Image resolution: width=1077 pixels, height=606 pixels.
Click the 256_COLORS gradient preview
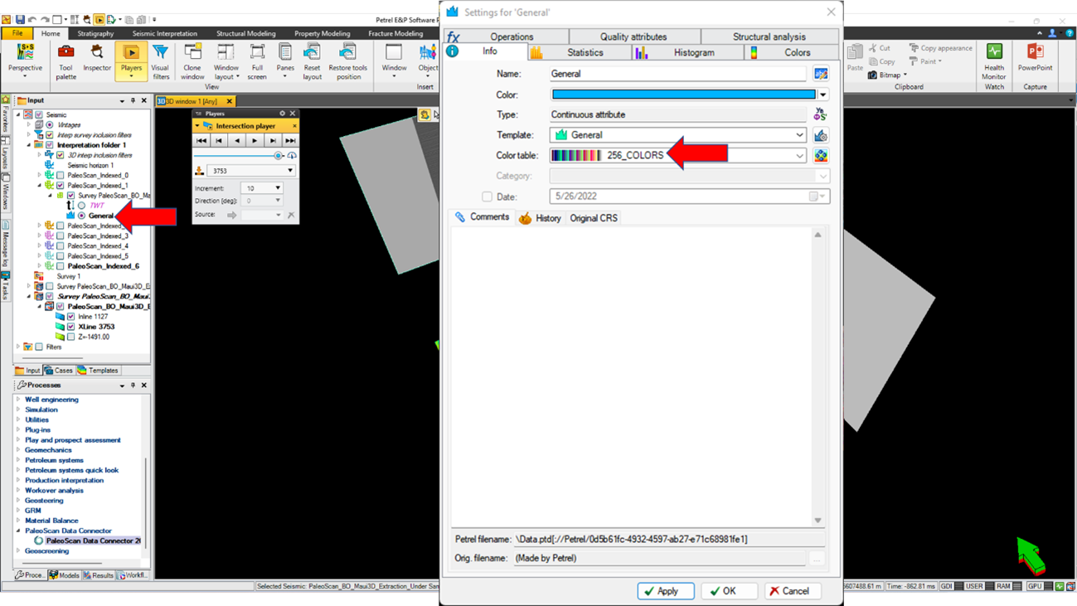tap(576, 156)
